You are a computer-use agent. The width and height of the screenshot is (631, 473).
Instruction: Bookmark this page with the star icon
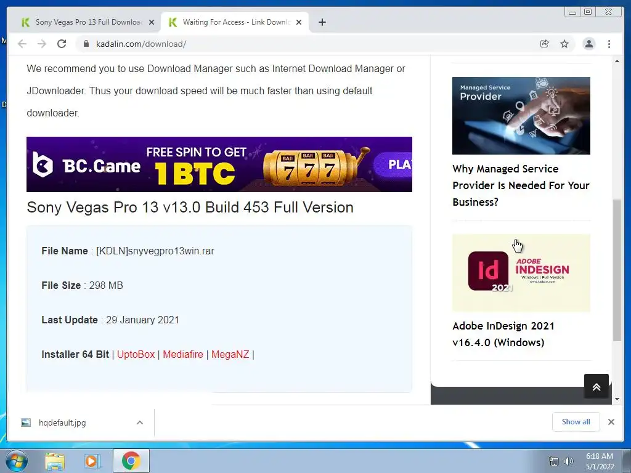click(564, 44)
